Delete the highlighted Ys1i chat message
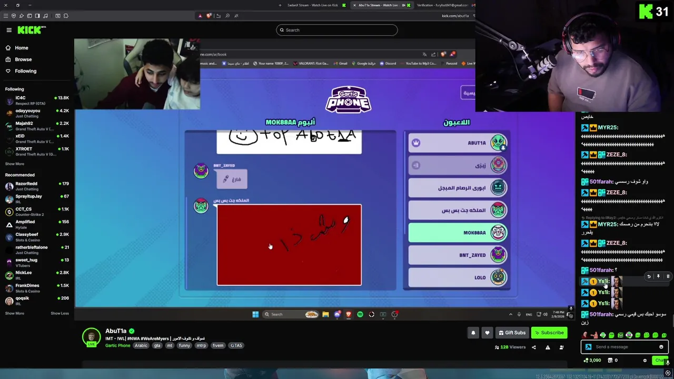The image size is (674, 379). click(x=668, y=276)
